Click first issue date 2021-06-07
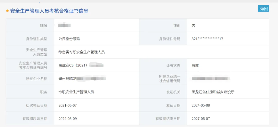Viewport: 278px width, 127px height. tap(68, 105)
